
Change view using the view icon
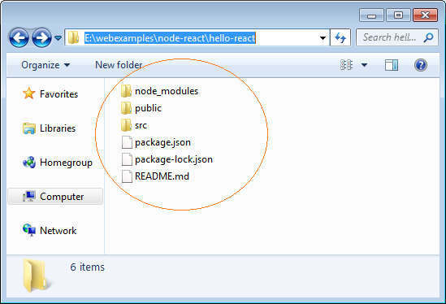point(346,65)
